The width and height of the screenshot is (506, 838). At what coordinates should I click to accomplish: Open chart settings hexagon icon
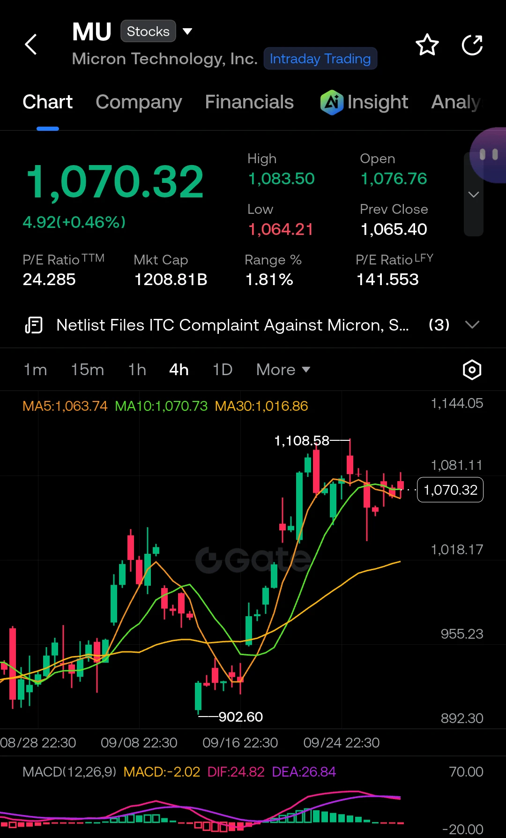coord(472,370)
